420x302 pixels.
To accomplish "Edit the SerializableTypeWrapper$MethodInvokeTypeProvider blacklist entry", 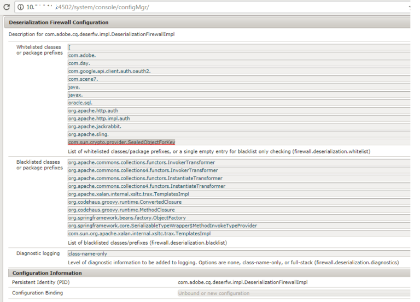I will point(239,226).
